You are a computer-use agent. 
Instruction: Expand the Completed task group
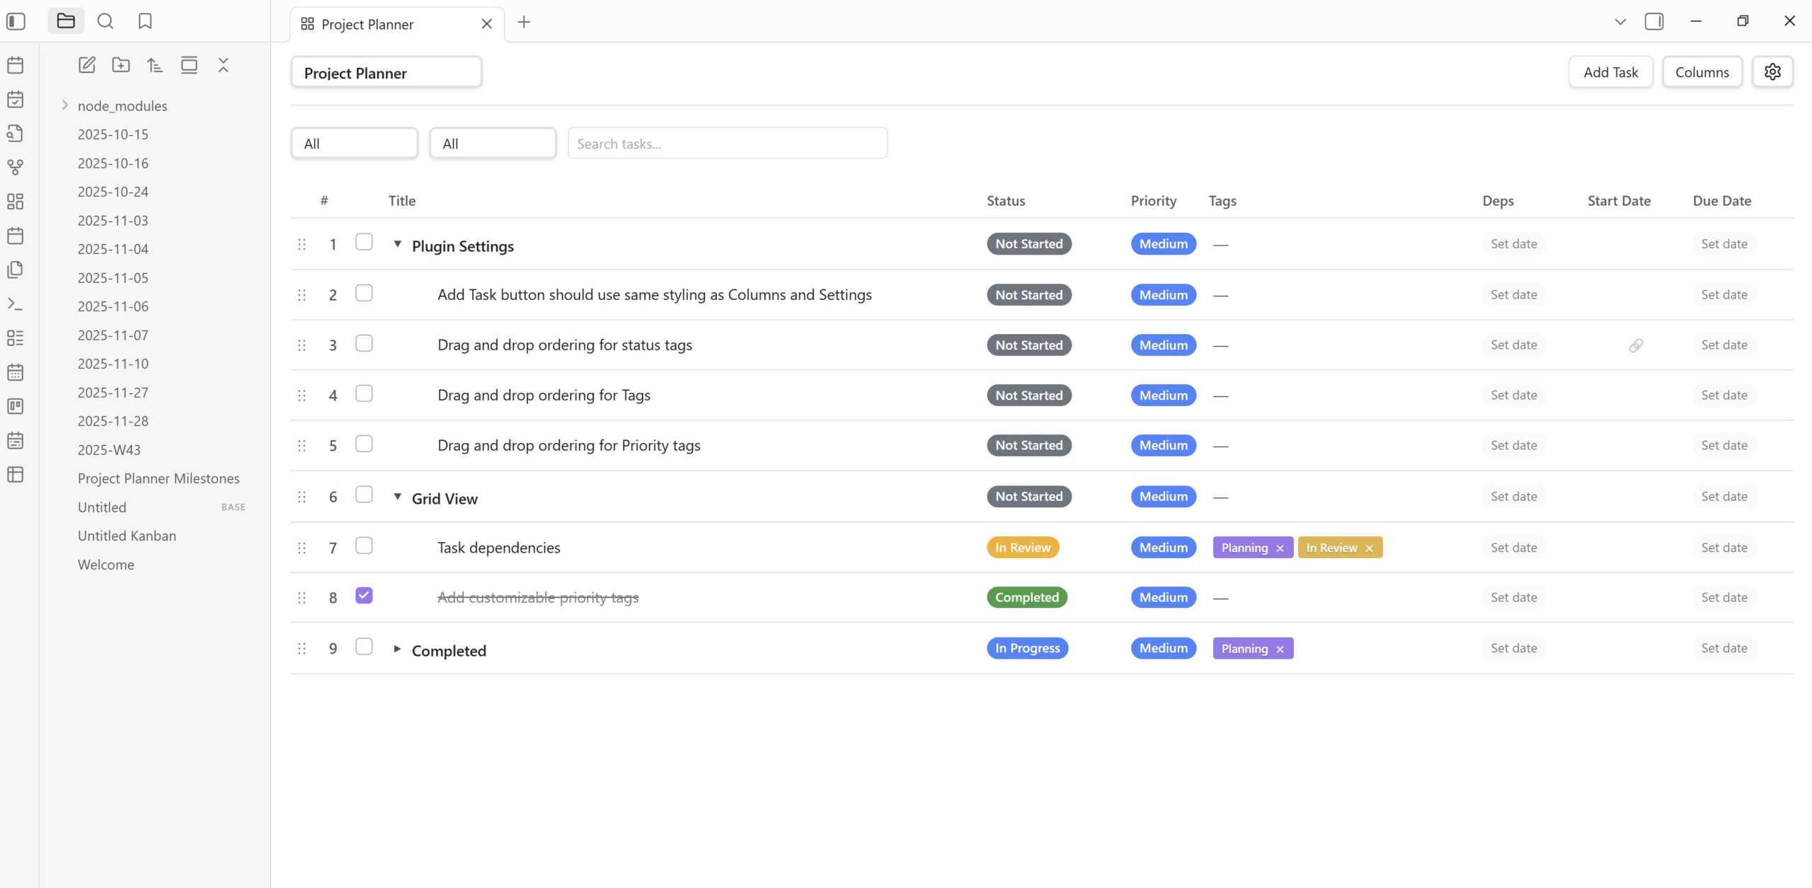(397, 649)
